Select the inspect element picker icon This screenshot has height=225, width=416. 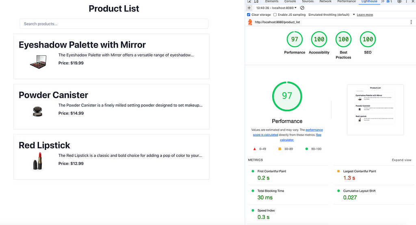249,1
